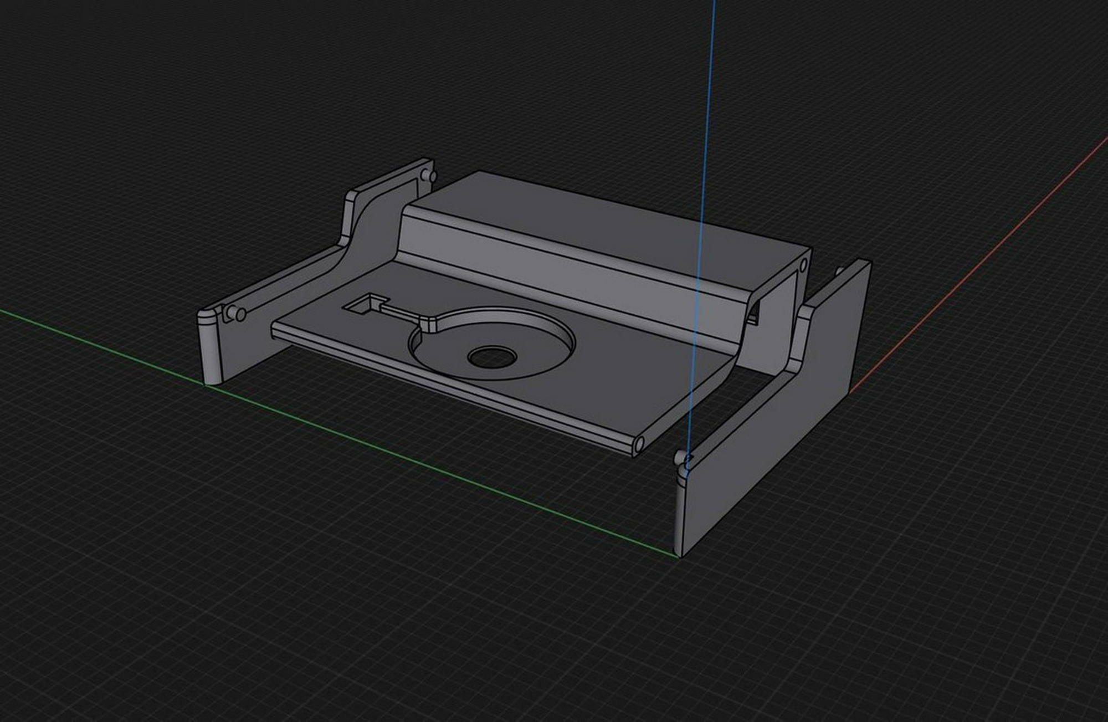1108x722 pixels.
Task: Click the peg at right panel's front top
Action: pyautogui.click(x=679, y=458)
